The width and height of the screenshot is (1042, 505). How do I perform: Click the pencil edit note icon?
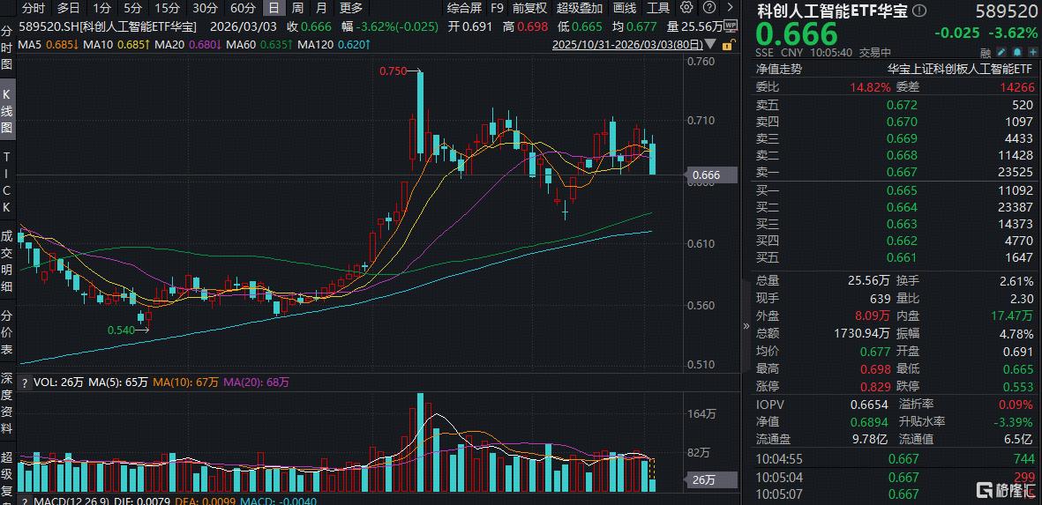click(x=1003, y=52)
